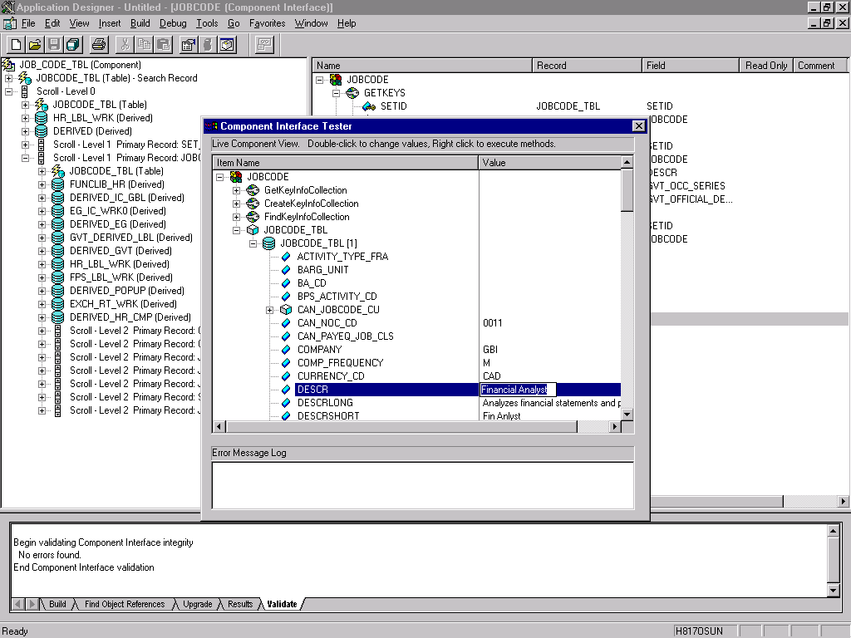
Task: Click the ACTIVITY_TYPE_FRA property diamond icon
Action: click(x=286, y=257)
